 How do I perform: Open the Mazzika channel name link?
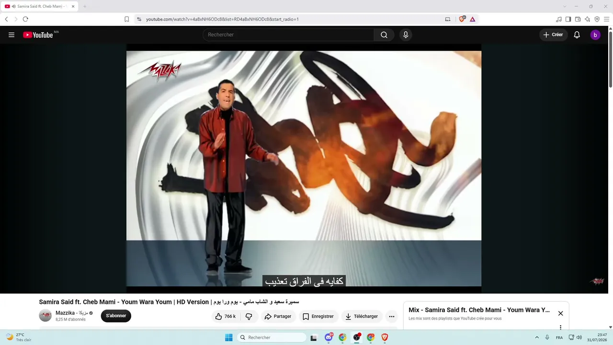(x=71, y=313)
